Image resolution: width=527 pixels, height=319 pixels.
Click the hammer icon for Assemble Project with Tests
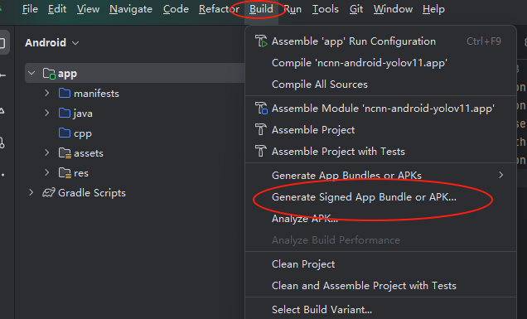261,151
